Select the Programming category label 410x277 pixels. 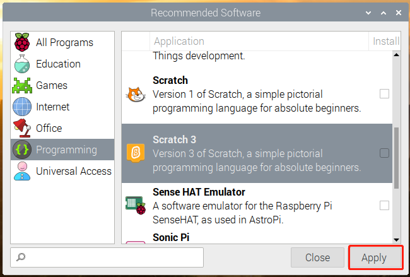[x=66, y=150]
